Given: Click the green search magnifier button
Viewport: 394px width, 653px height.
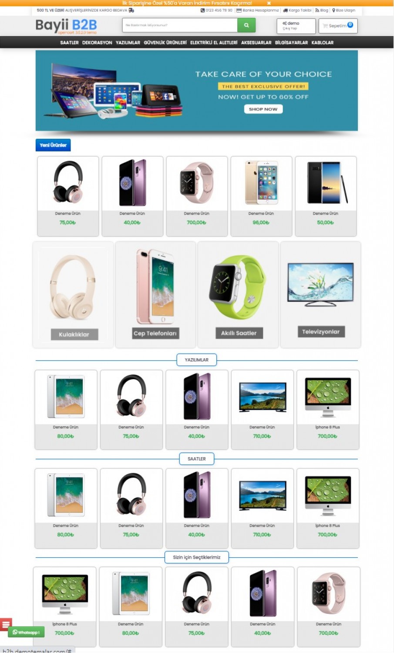Looking at the screenshot, I should 246,25.
